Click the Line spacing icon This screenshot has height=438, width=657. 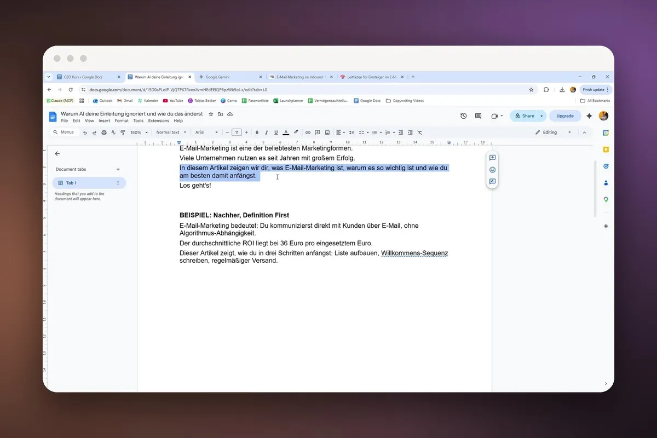[x=351, y=132]
